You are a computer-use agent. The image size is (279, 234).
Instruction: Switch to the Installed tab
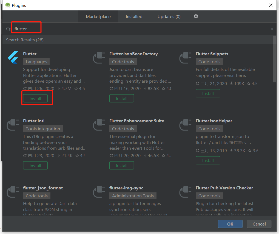coord(134,16)
